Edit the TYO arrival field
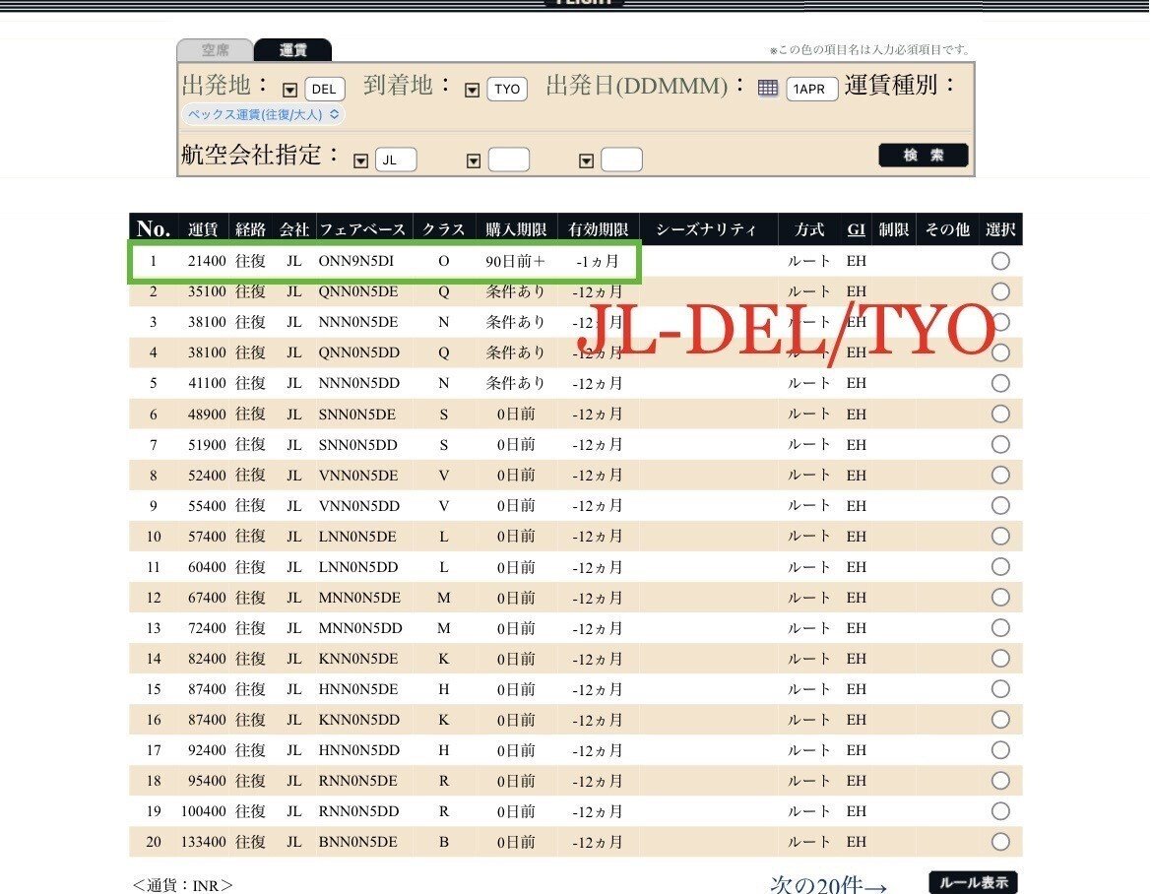This screenshot has width=1151, height=894. (x=507, y=89)
